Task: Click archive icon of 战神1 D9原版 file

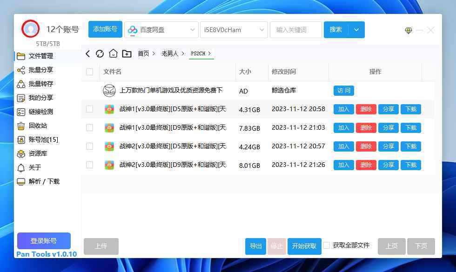Action: (x=109, y=128)
